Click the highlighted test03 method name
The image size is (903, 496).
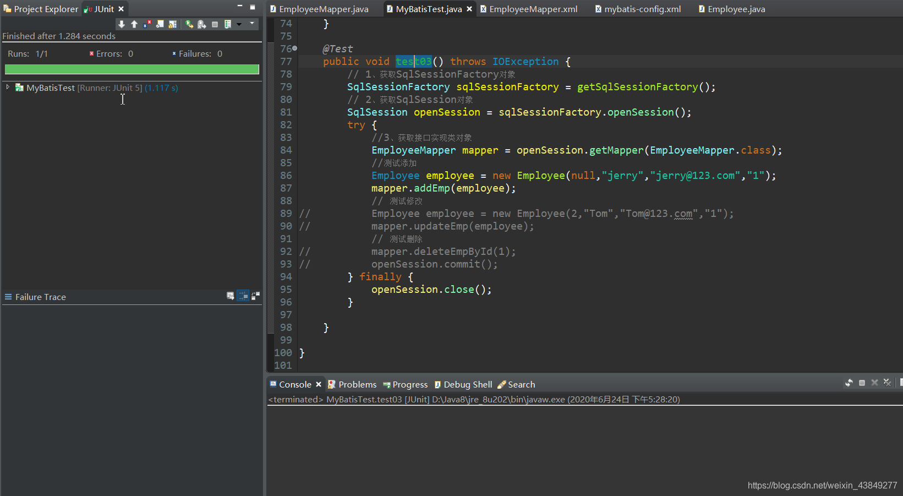(x=414, y=62)
